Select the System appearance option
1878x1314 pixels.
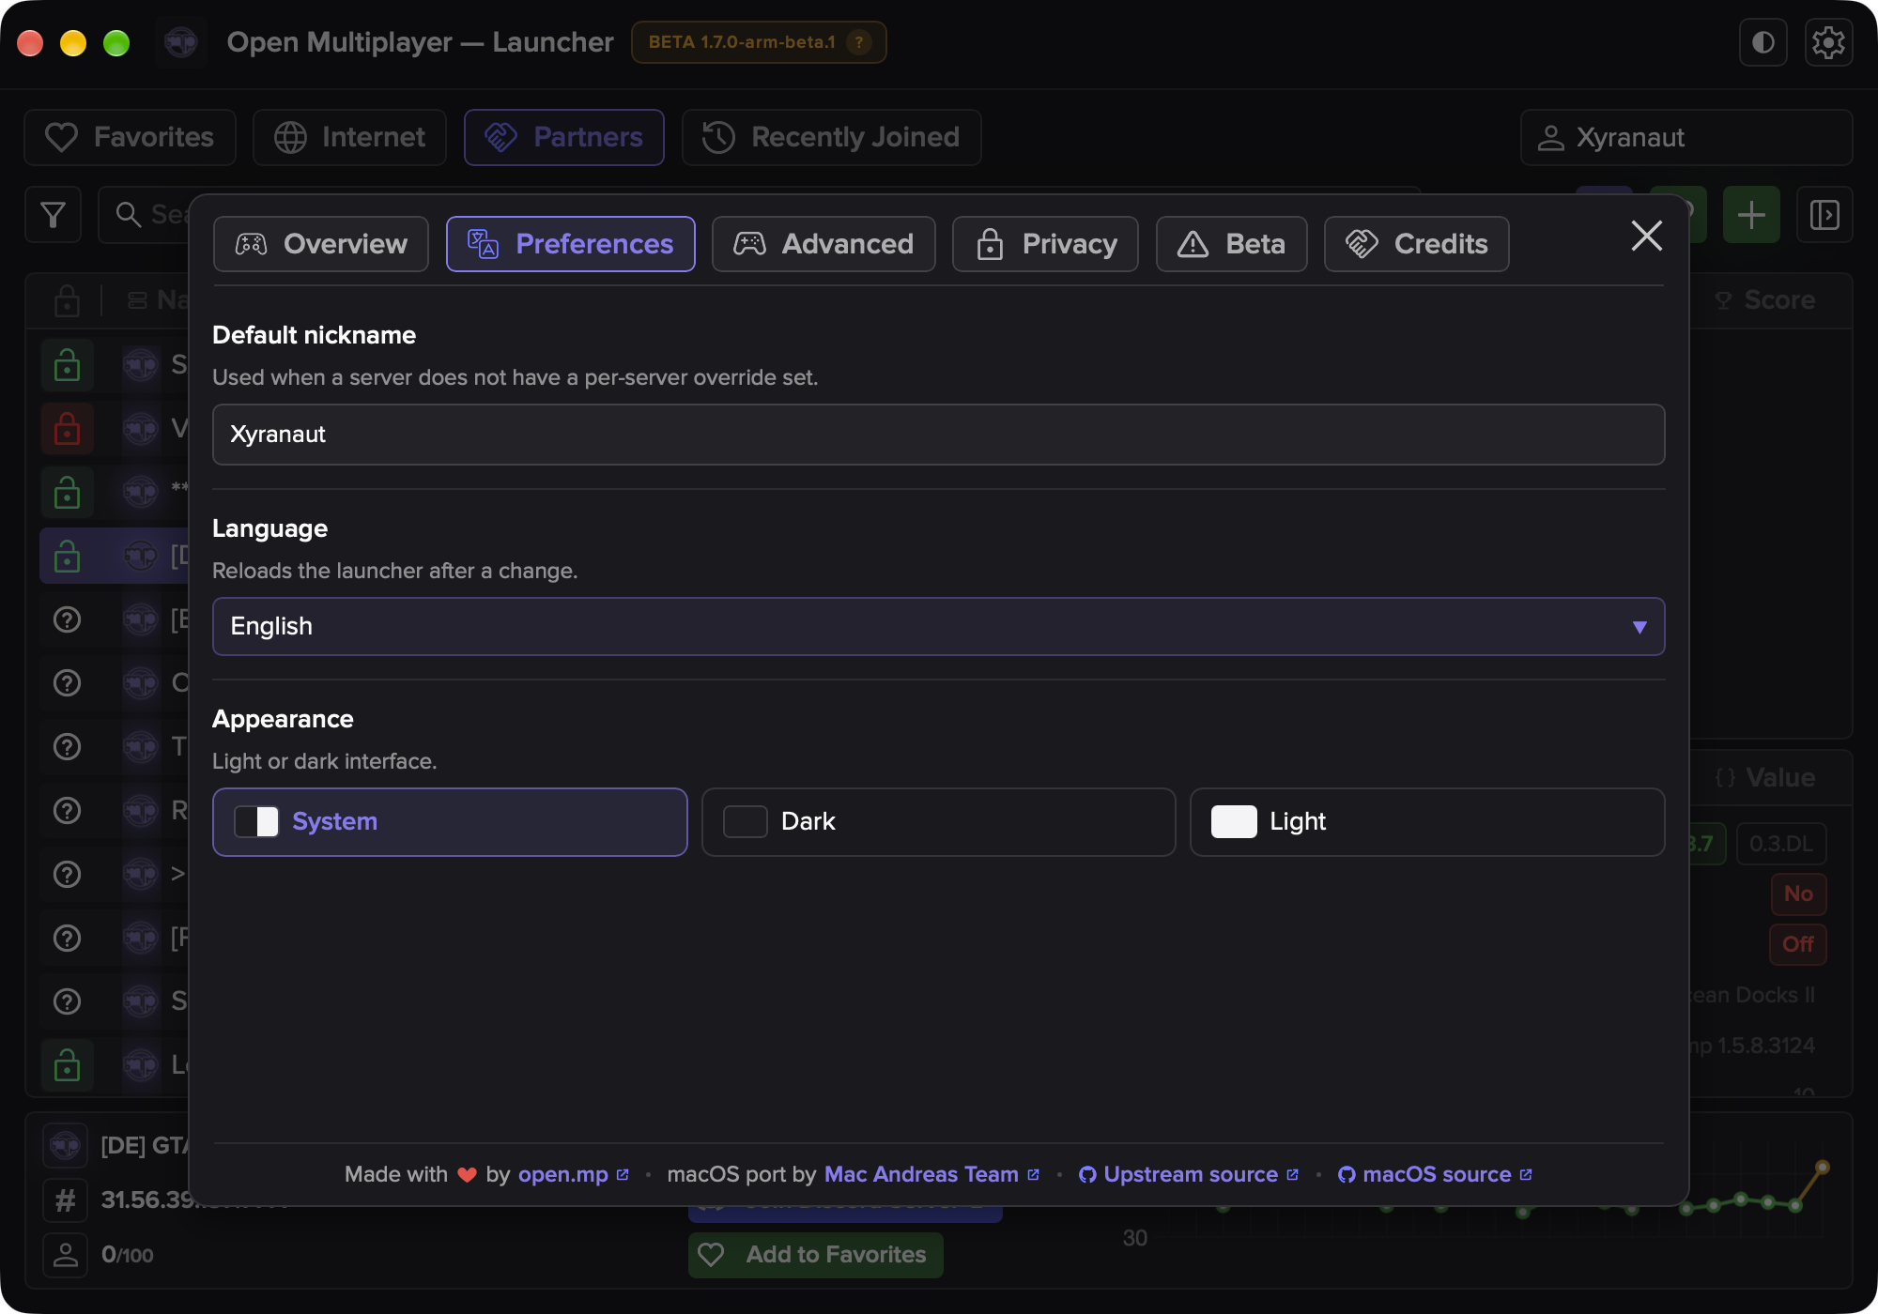pos(450,822)
